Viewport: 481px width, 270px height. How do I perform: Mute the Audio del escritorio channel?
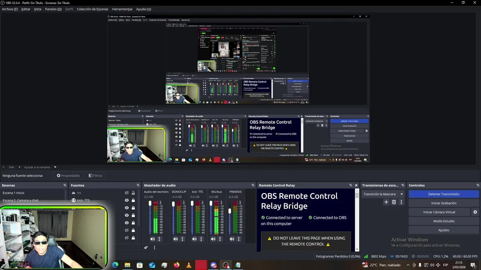click(x=152, y=239)
